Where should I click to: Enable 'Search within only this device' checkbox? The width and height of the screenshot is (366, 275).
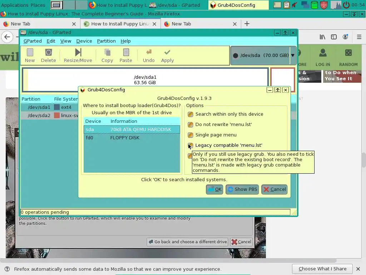(x=191, y=114)
